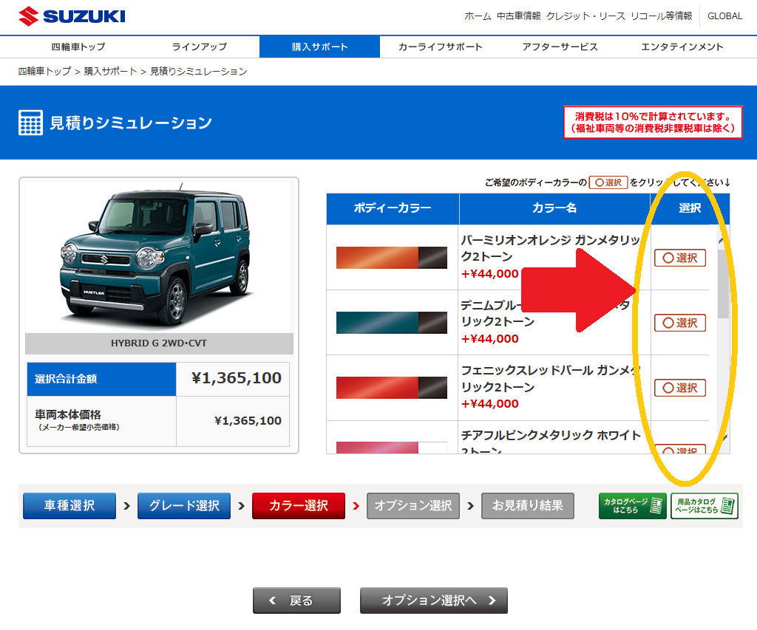This screenshot has height=630, width=757.
Task: Select the アフターサービス menu tab
Action: pyautogui.click(x=560, y=47)
